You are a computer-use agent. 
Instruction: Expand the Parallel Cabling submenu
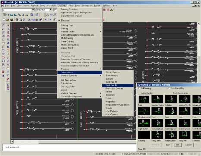click(80, 31)
